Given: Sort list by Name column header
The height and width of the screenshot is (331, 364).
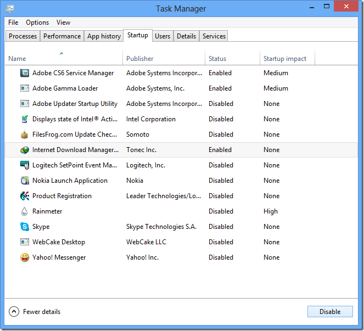Looking at the screenshot, I should coord(17,59).
